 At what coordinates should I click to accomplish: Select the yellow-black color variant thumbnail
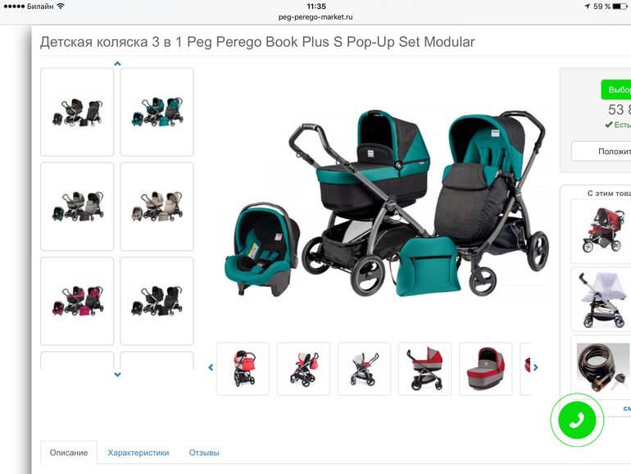pyautogui.click(x=77, y=112)
